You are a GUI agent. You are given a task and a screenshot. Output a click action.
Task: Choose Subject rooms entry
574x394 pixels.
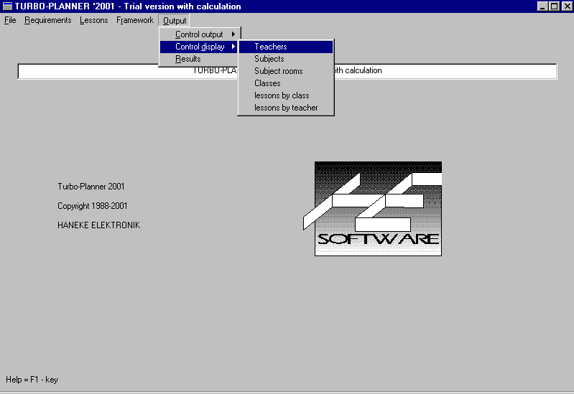tap(286, 71)
